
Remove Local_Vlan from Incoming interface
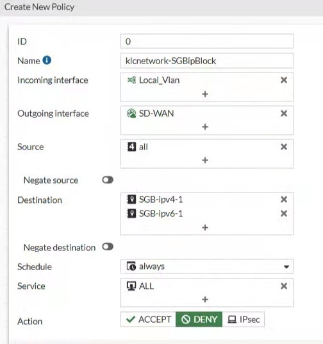[x=284, y=80]
